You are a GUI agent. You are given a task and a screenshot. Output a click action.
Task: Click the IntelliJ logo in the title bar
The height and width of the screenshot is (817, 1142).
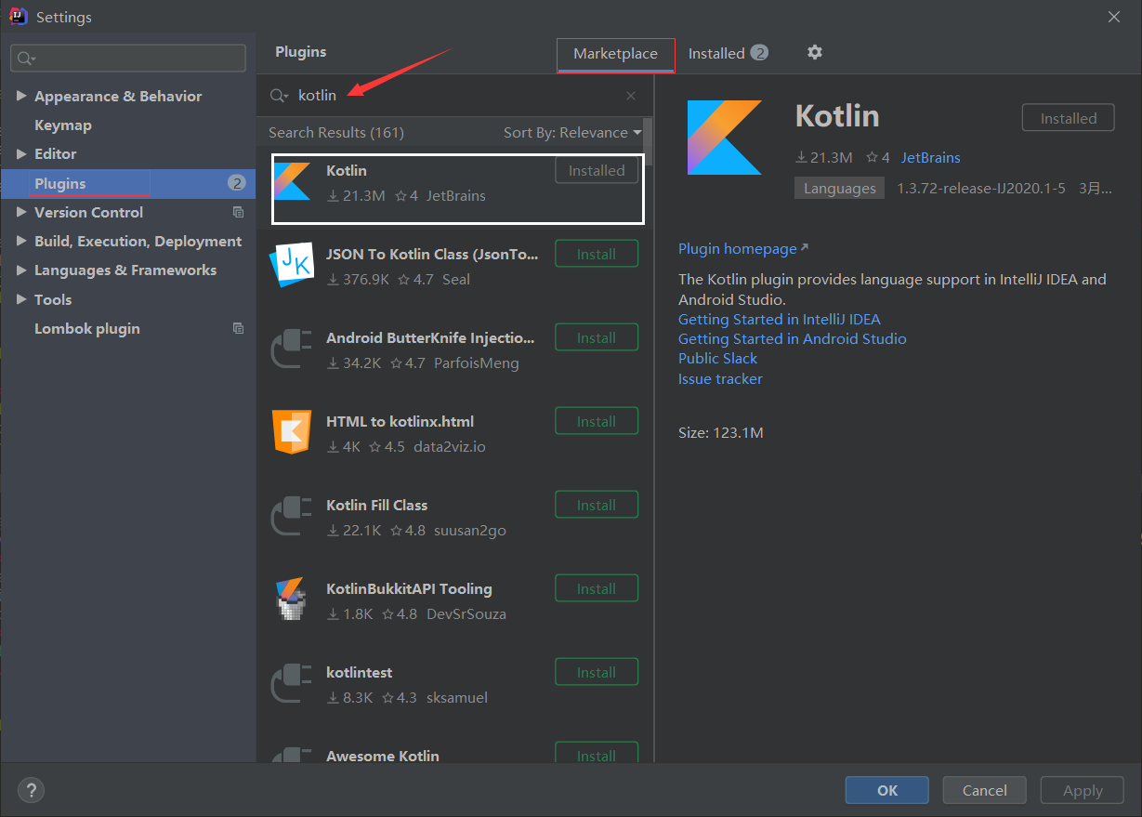[19, 16]
